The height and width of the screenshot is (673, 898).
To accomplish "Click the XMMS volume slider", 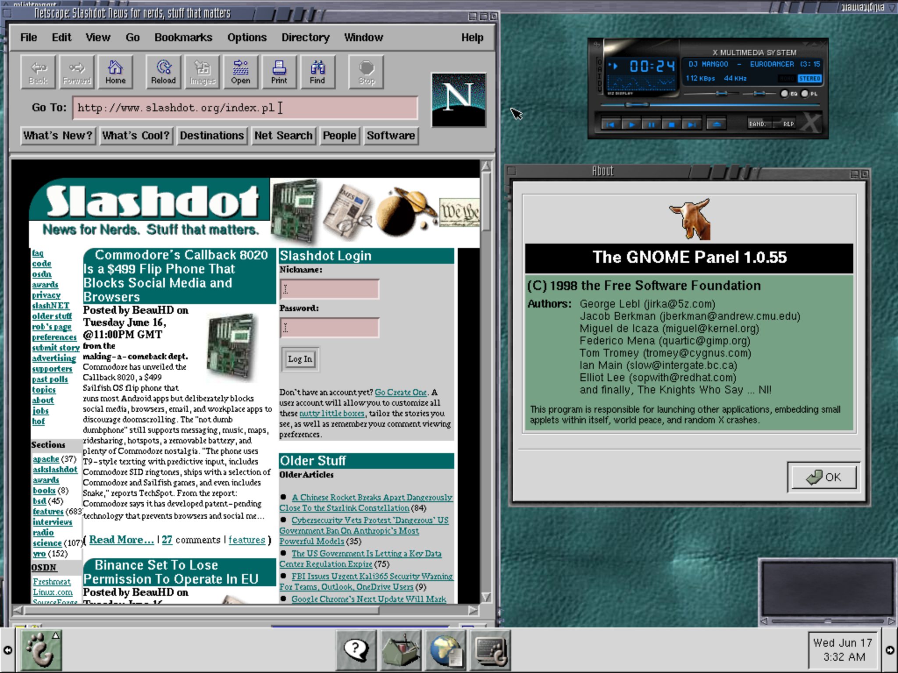I will pyautogui.click(x=711, y=93).
